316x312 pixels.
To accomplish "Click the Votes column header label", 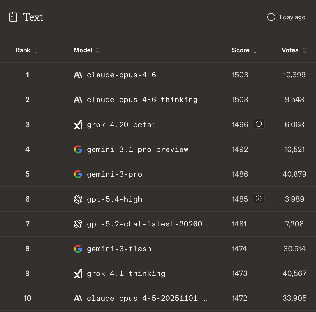I will 290,50.
